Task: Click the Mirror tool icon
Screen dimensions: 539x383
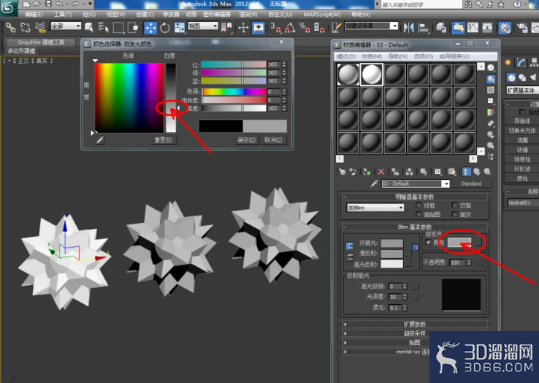Action: pos(408,28)
